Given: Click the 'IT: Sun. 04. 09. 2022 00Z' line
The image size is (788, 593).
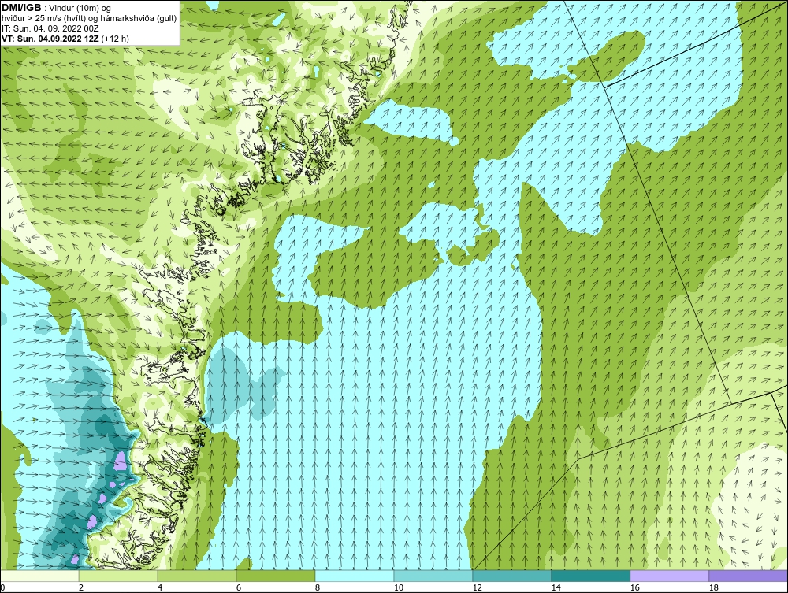Looking at the screenshot, I should [x=50, y=28].
